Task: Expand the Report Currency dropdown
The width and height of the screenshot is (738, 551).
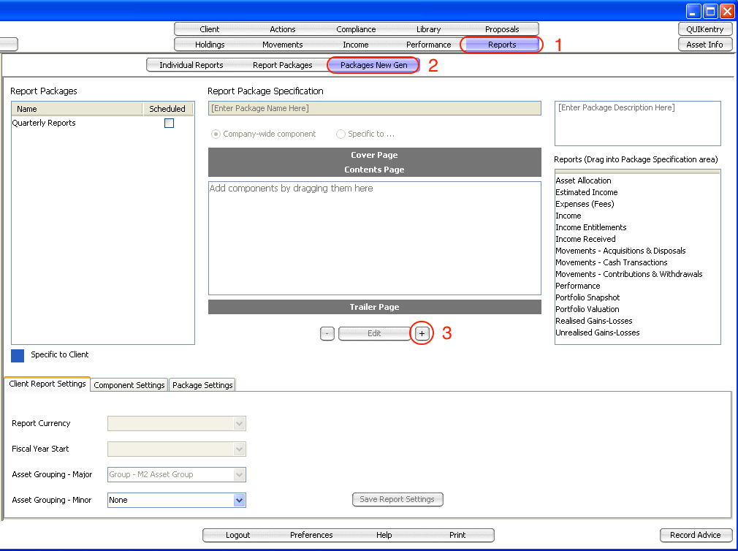Action: click(238, 424)
